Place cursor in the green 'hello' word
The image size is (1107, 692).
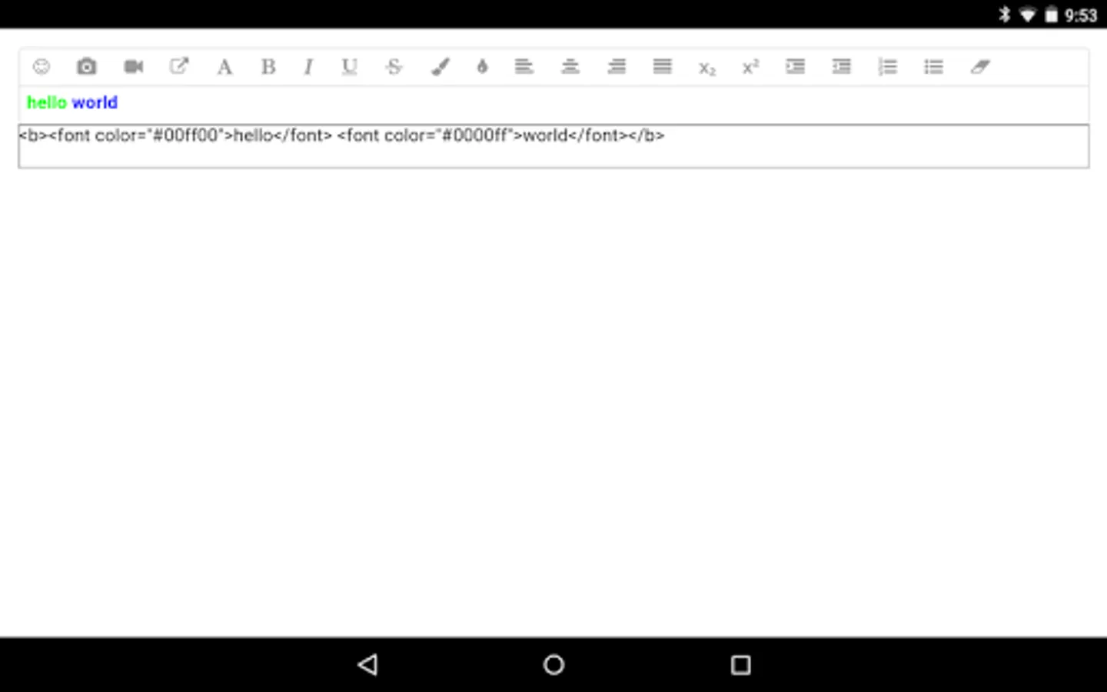pyautogui.click(x=47, y=102)
